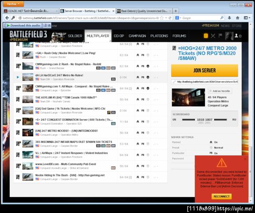
Task: Select Noobs Hiding In The Bush server
Action: 91,177
